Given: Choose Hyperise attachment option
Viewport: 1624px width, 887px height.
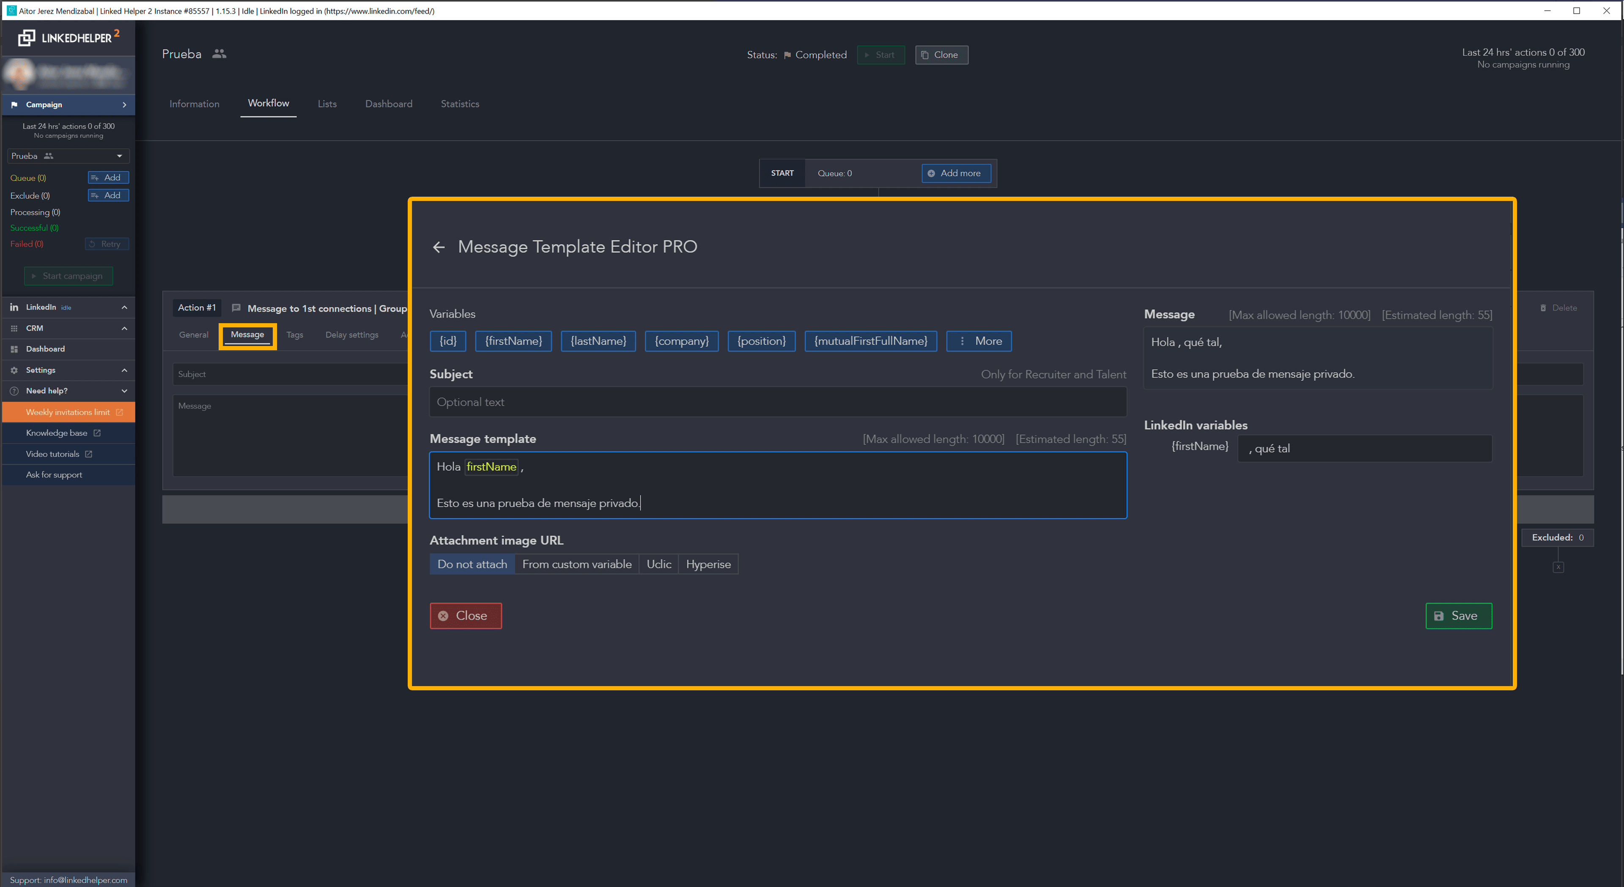Looking at the screenshot, I should coord(708,564).
